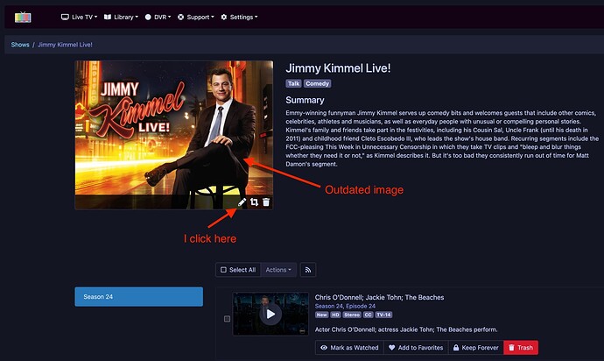Screen dimensions: 604x361
Task: Open the RSS feed icon button
Action: pyautogui.click(x=309, y=270)
